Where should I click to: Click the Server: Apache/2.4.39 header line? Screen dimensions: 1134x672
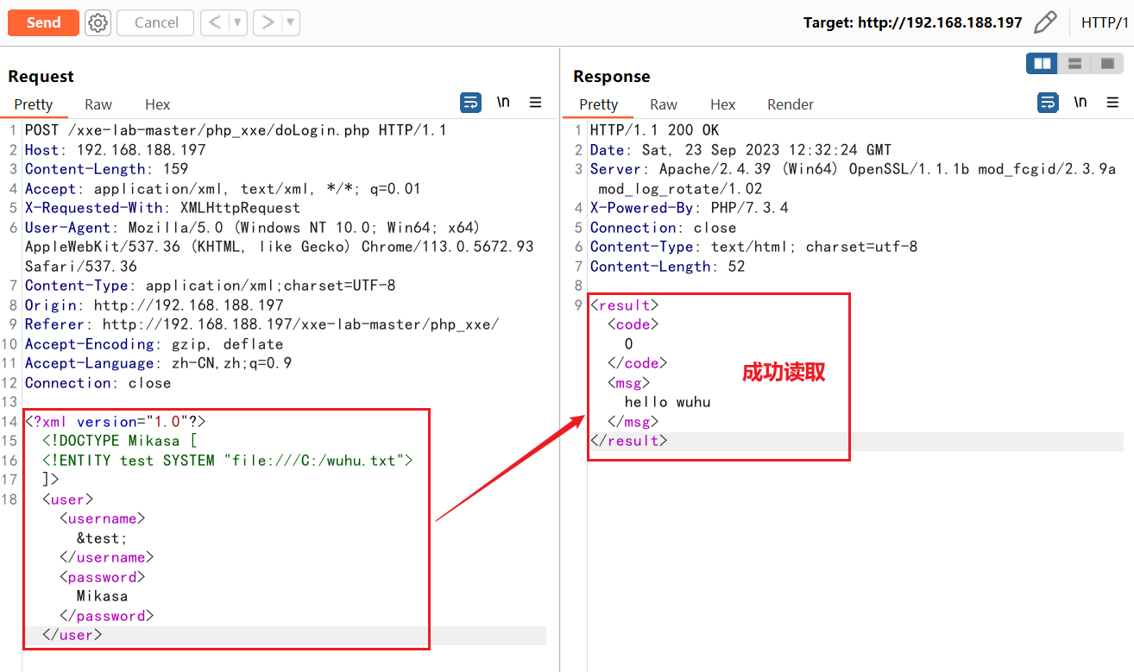[x=853, y=179]
